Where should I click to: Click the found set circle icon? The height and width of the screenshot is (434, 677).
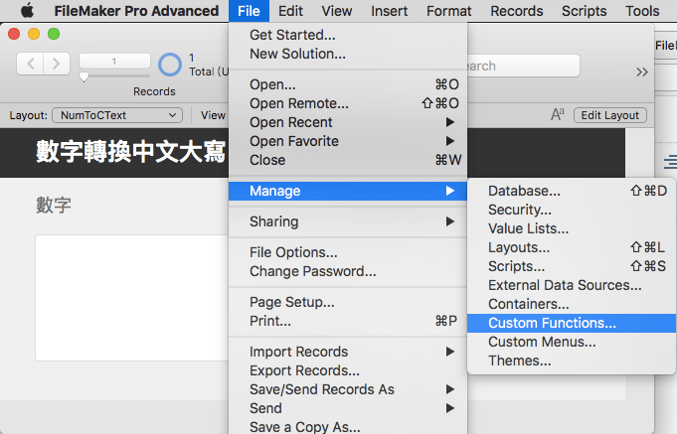[171, 65]
